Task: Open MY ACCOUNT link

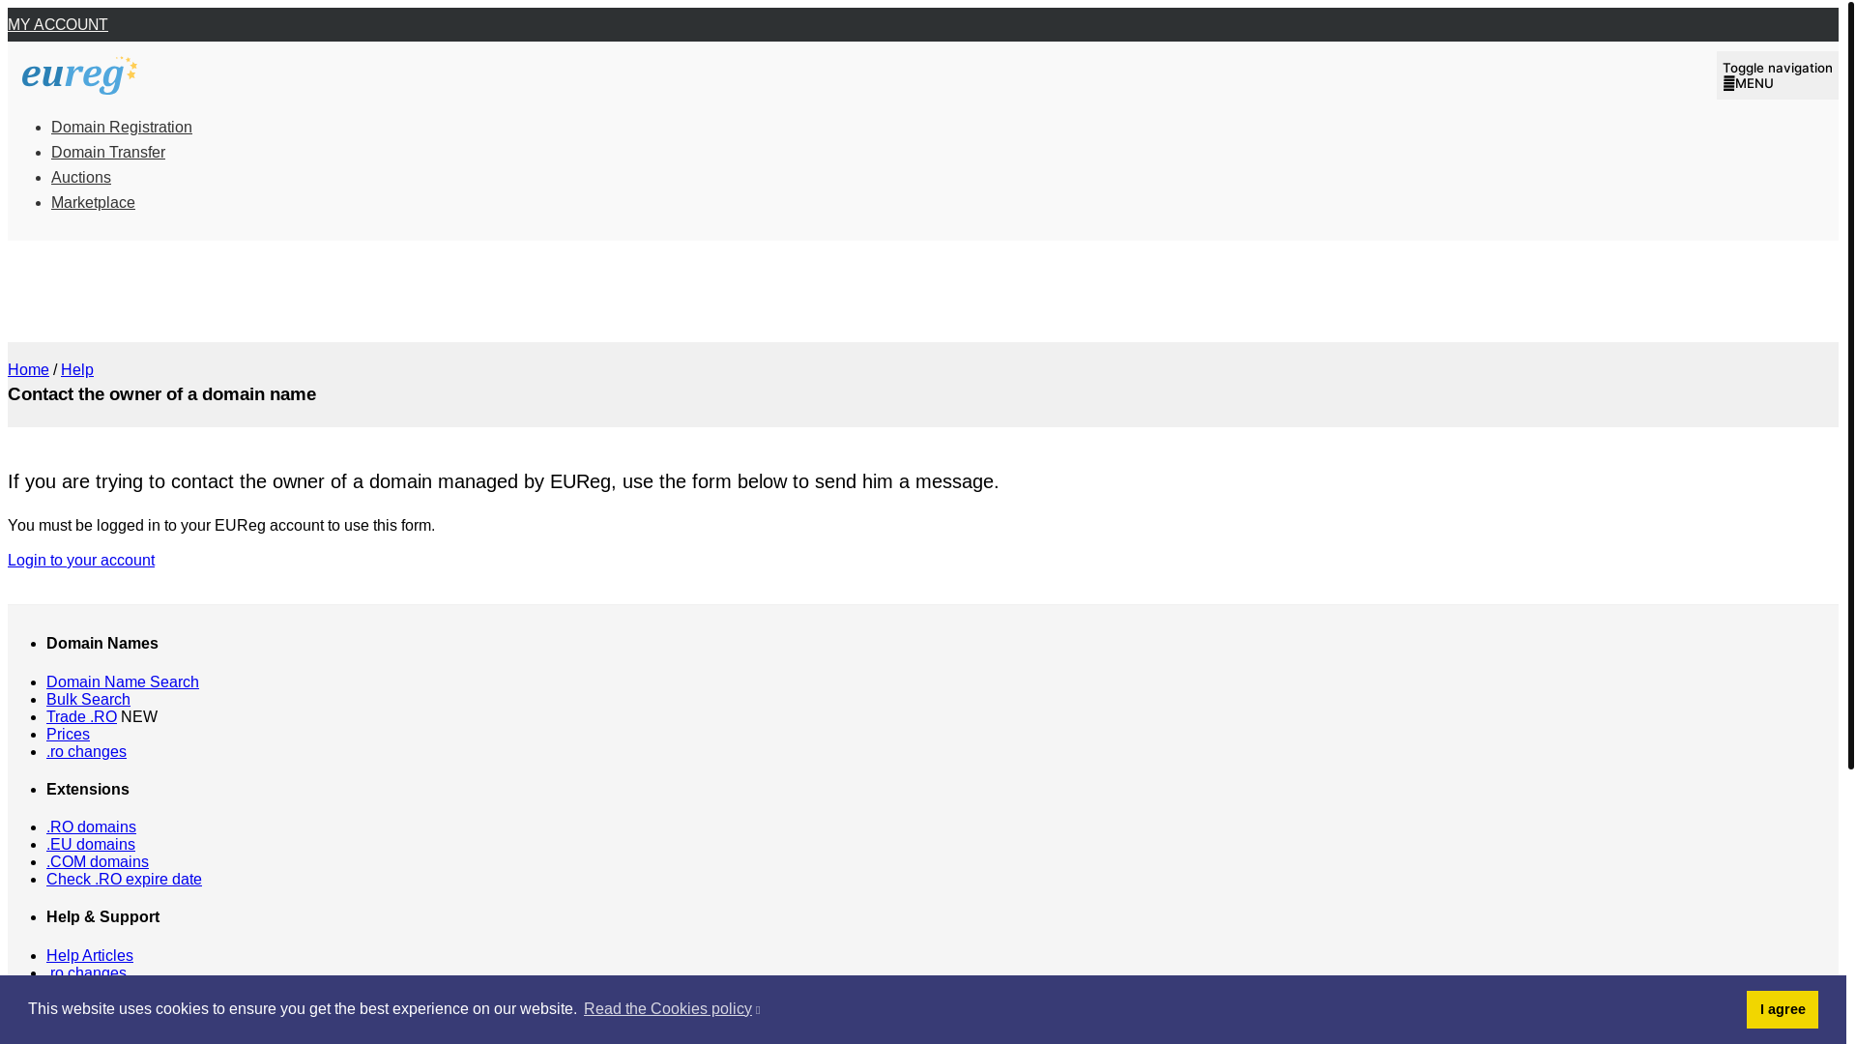Action: coord(58,25)
